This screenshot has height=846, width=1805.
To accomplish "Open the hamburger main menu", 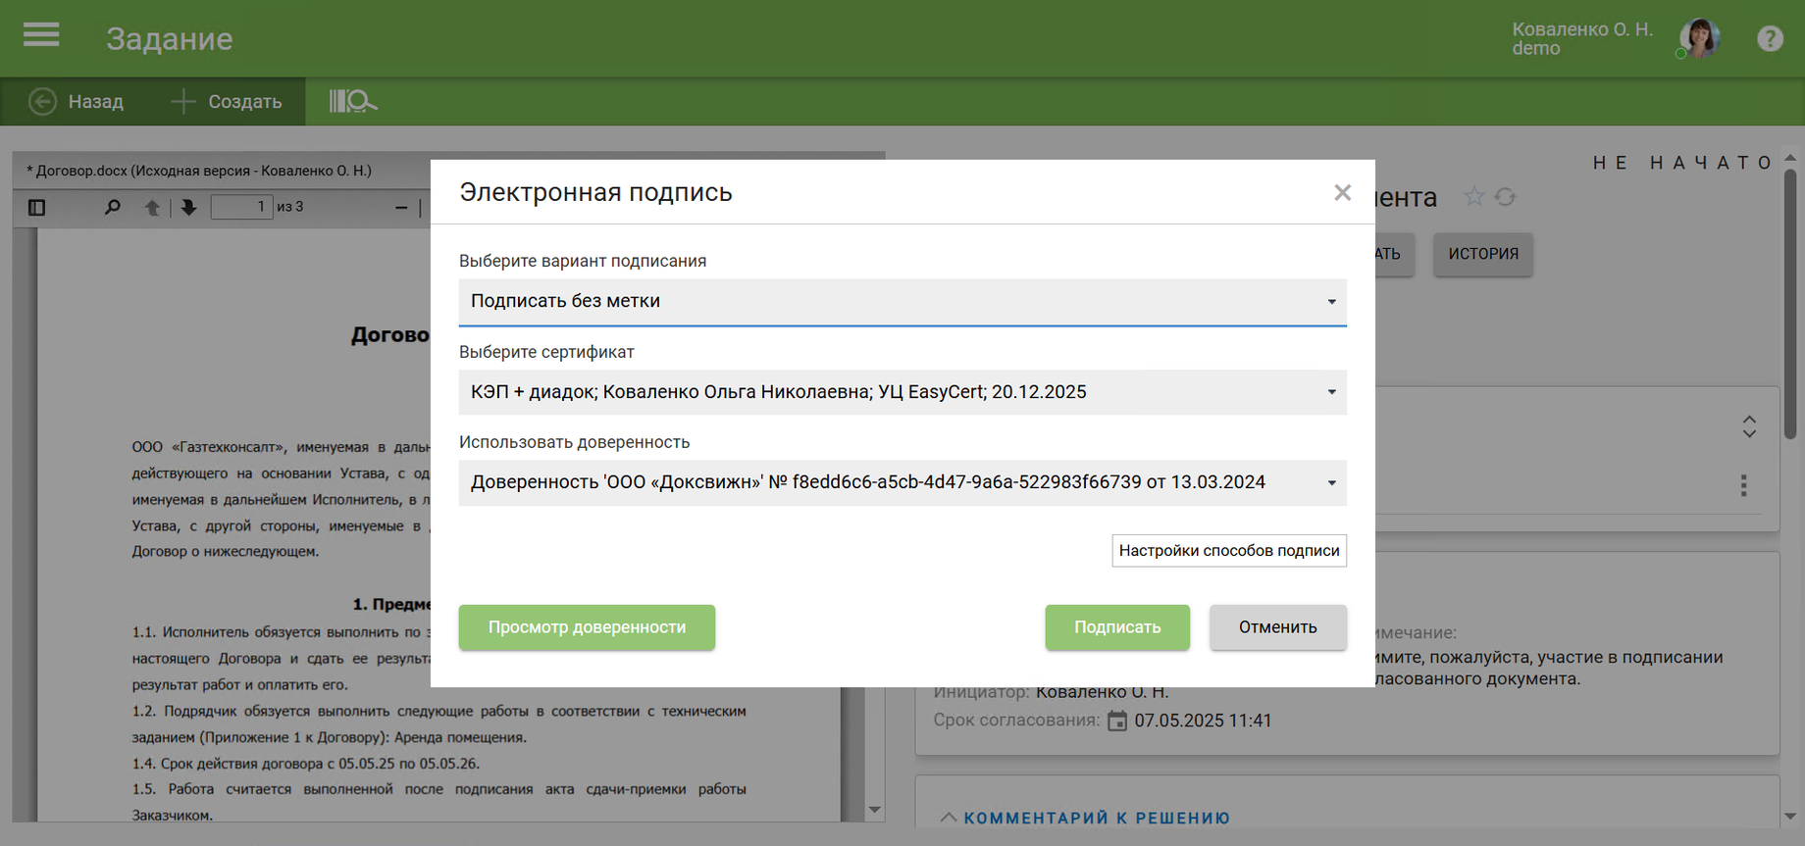I will coord(41,36).
